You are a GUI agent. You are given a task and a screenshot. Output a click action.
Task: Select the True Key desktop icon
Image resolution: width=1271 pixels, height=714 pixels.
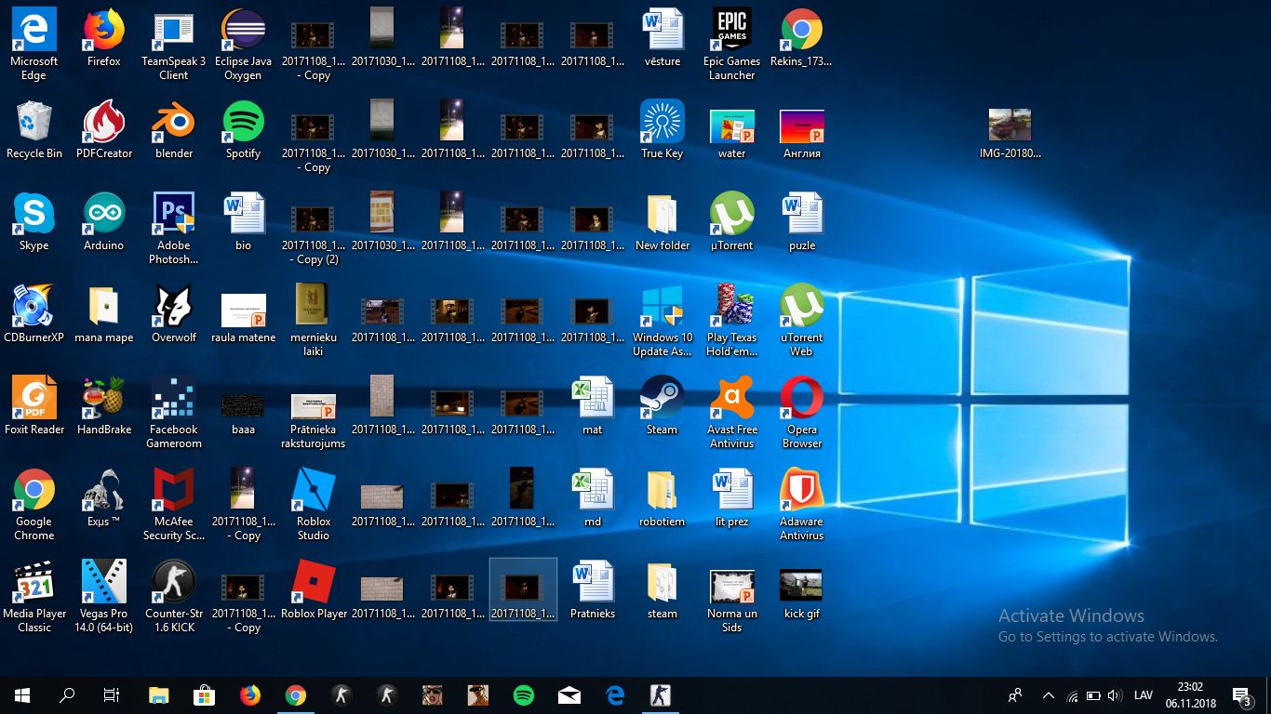click(x=662, y=129)
